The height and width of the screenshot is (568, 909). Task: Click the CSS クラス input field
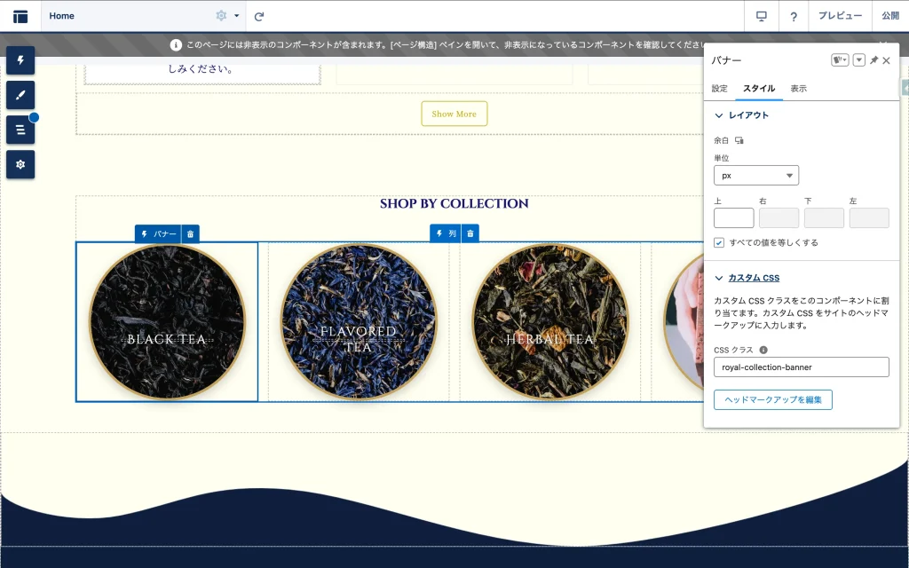coord(801,367)
